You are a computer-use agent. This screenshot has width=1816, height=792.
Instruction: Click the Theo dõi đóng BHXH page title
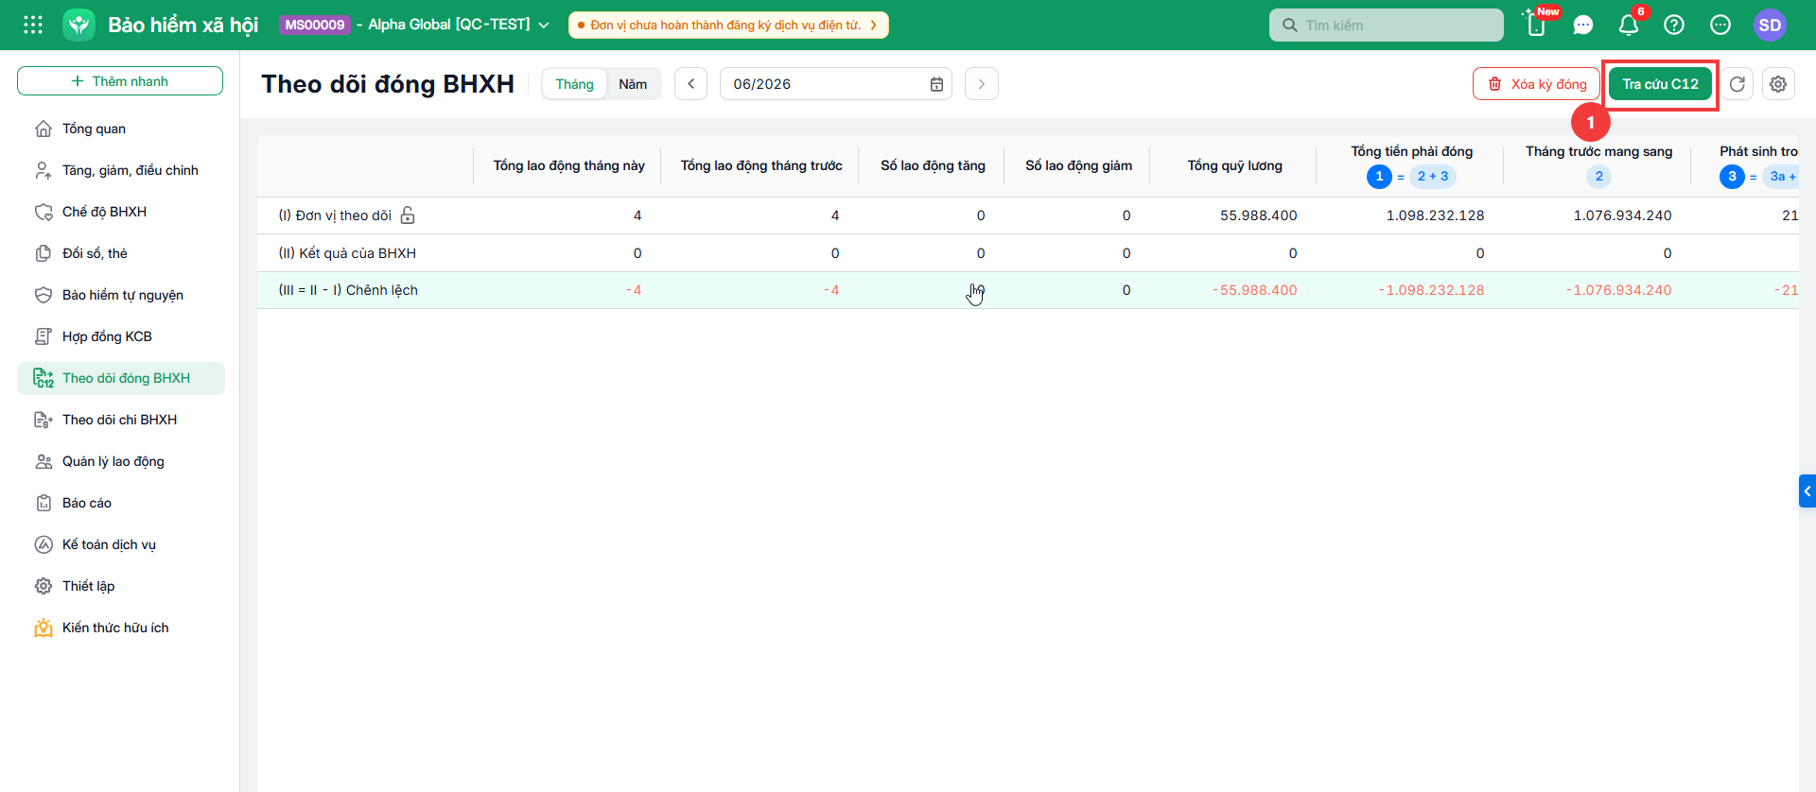[388, 84]
